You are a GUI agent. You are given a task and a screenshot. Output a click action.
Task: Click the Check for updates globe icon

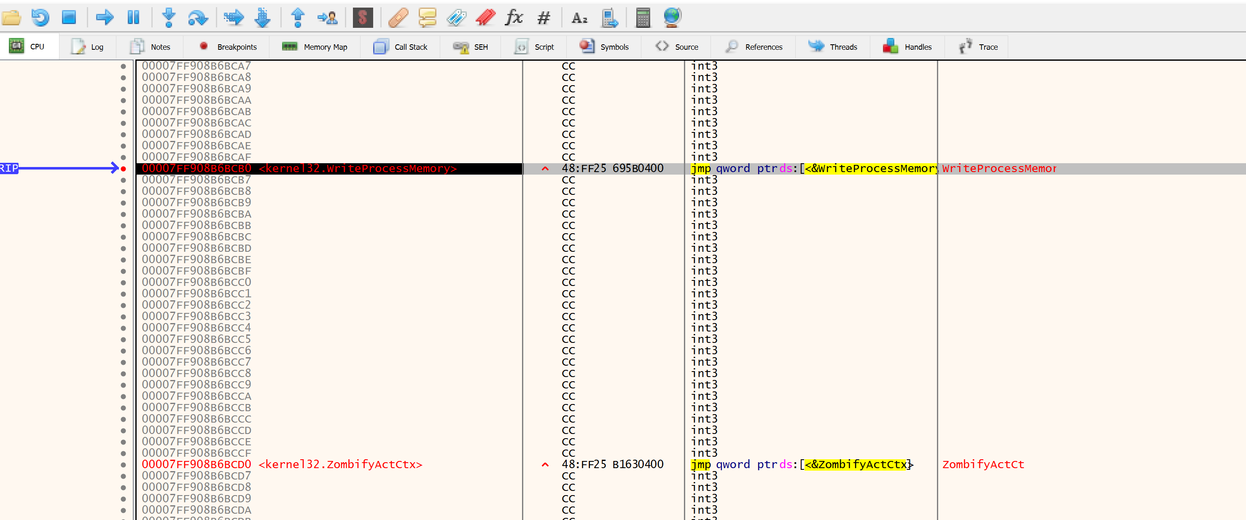click(x=673, y=18)
